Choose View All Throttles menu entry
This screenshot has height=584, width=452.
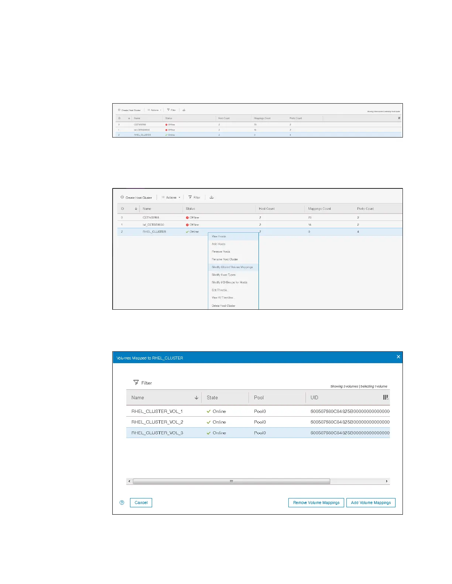233,298
